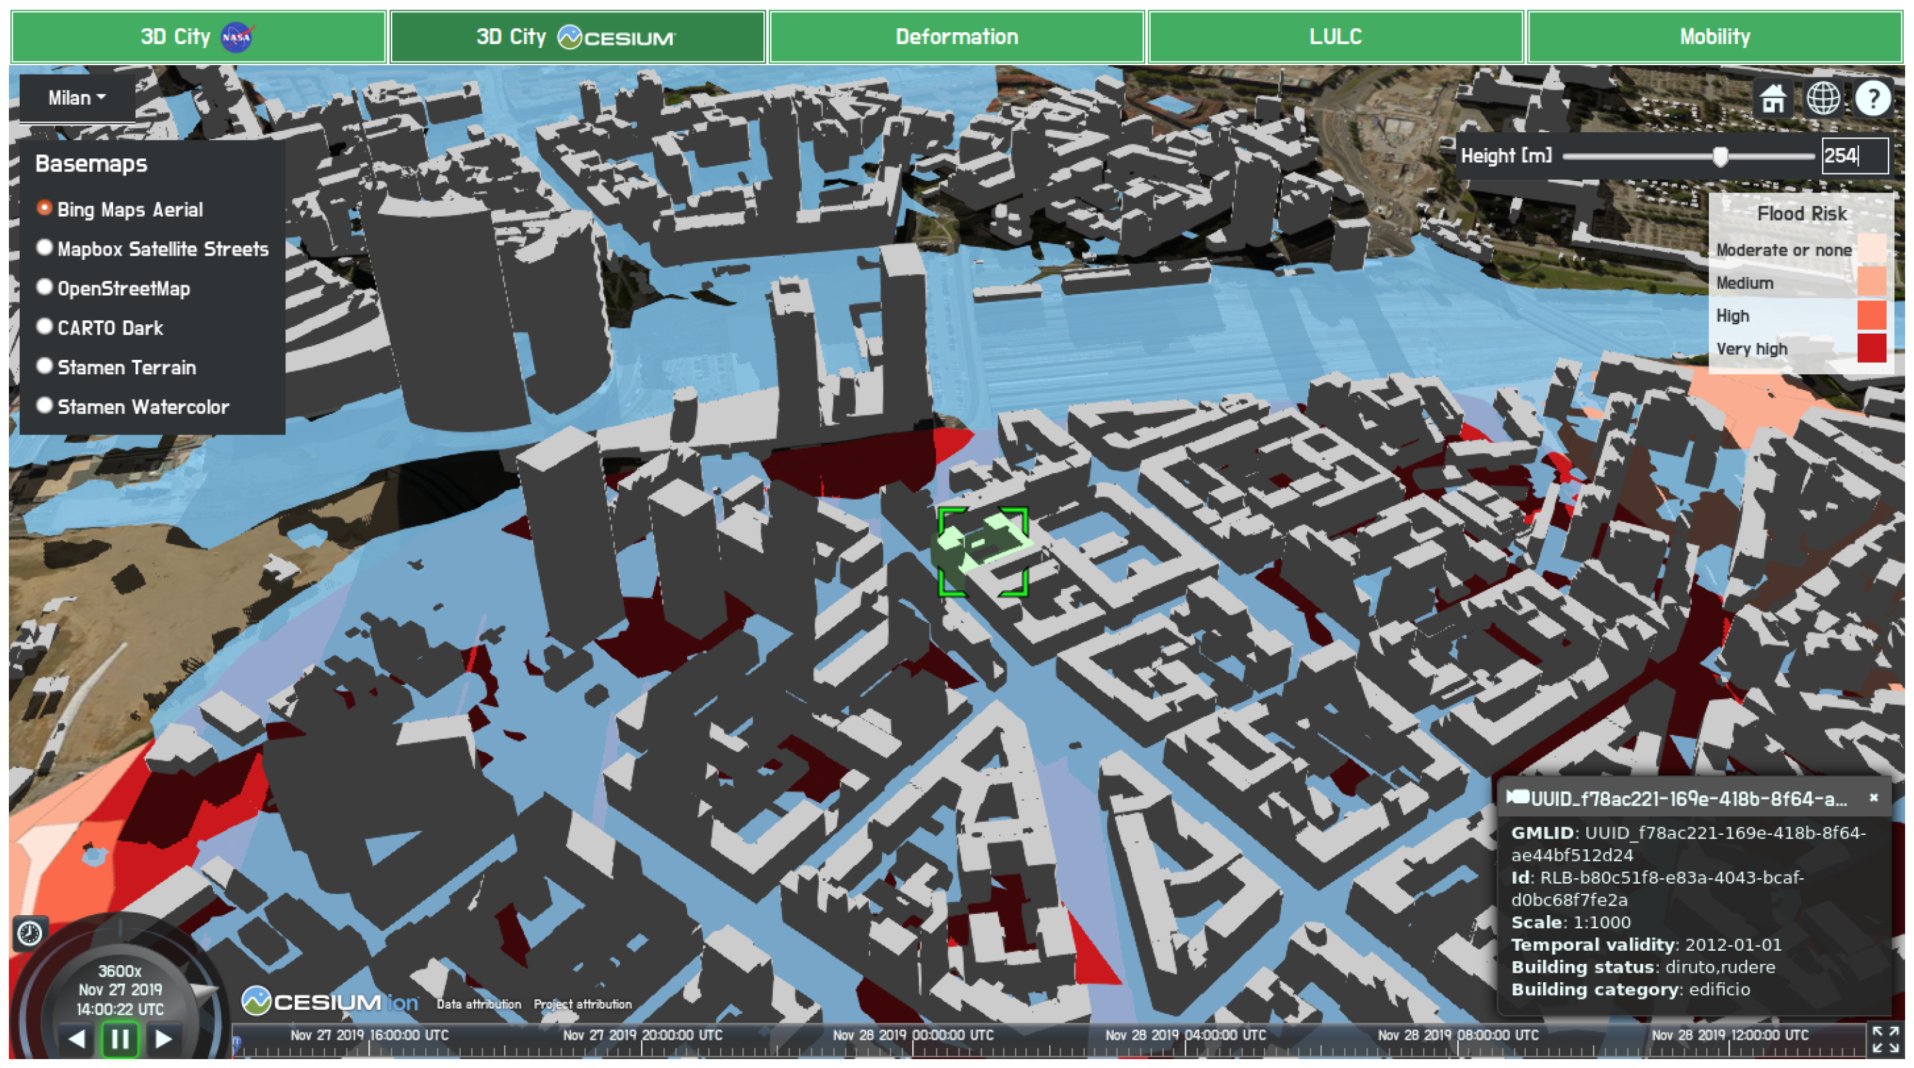Open the Mobility tab
The image size is (1914, 1068).
(x=1715, y=36)
